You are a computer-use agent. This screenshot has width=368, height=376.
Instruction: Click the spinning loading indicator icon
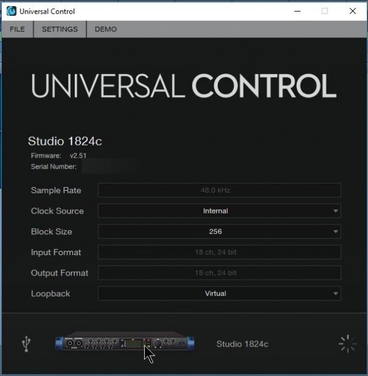348,344
